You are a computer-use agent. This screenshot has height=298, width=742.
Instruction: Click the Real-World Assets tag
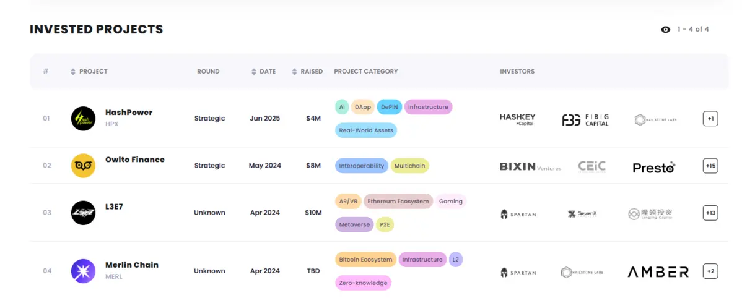click(x=365, y=130)
